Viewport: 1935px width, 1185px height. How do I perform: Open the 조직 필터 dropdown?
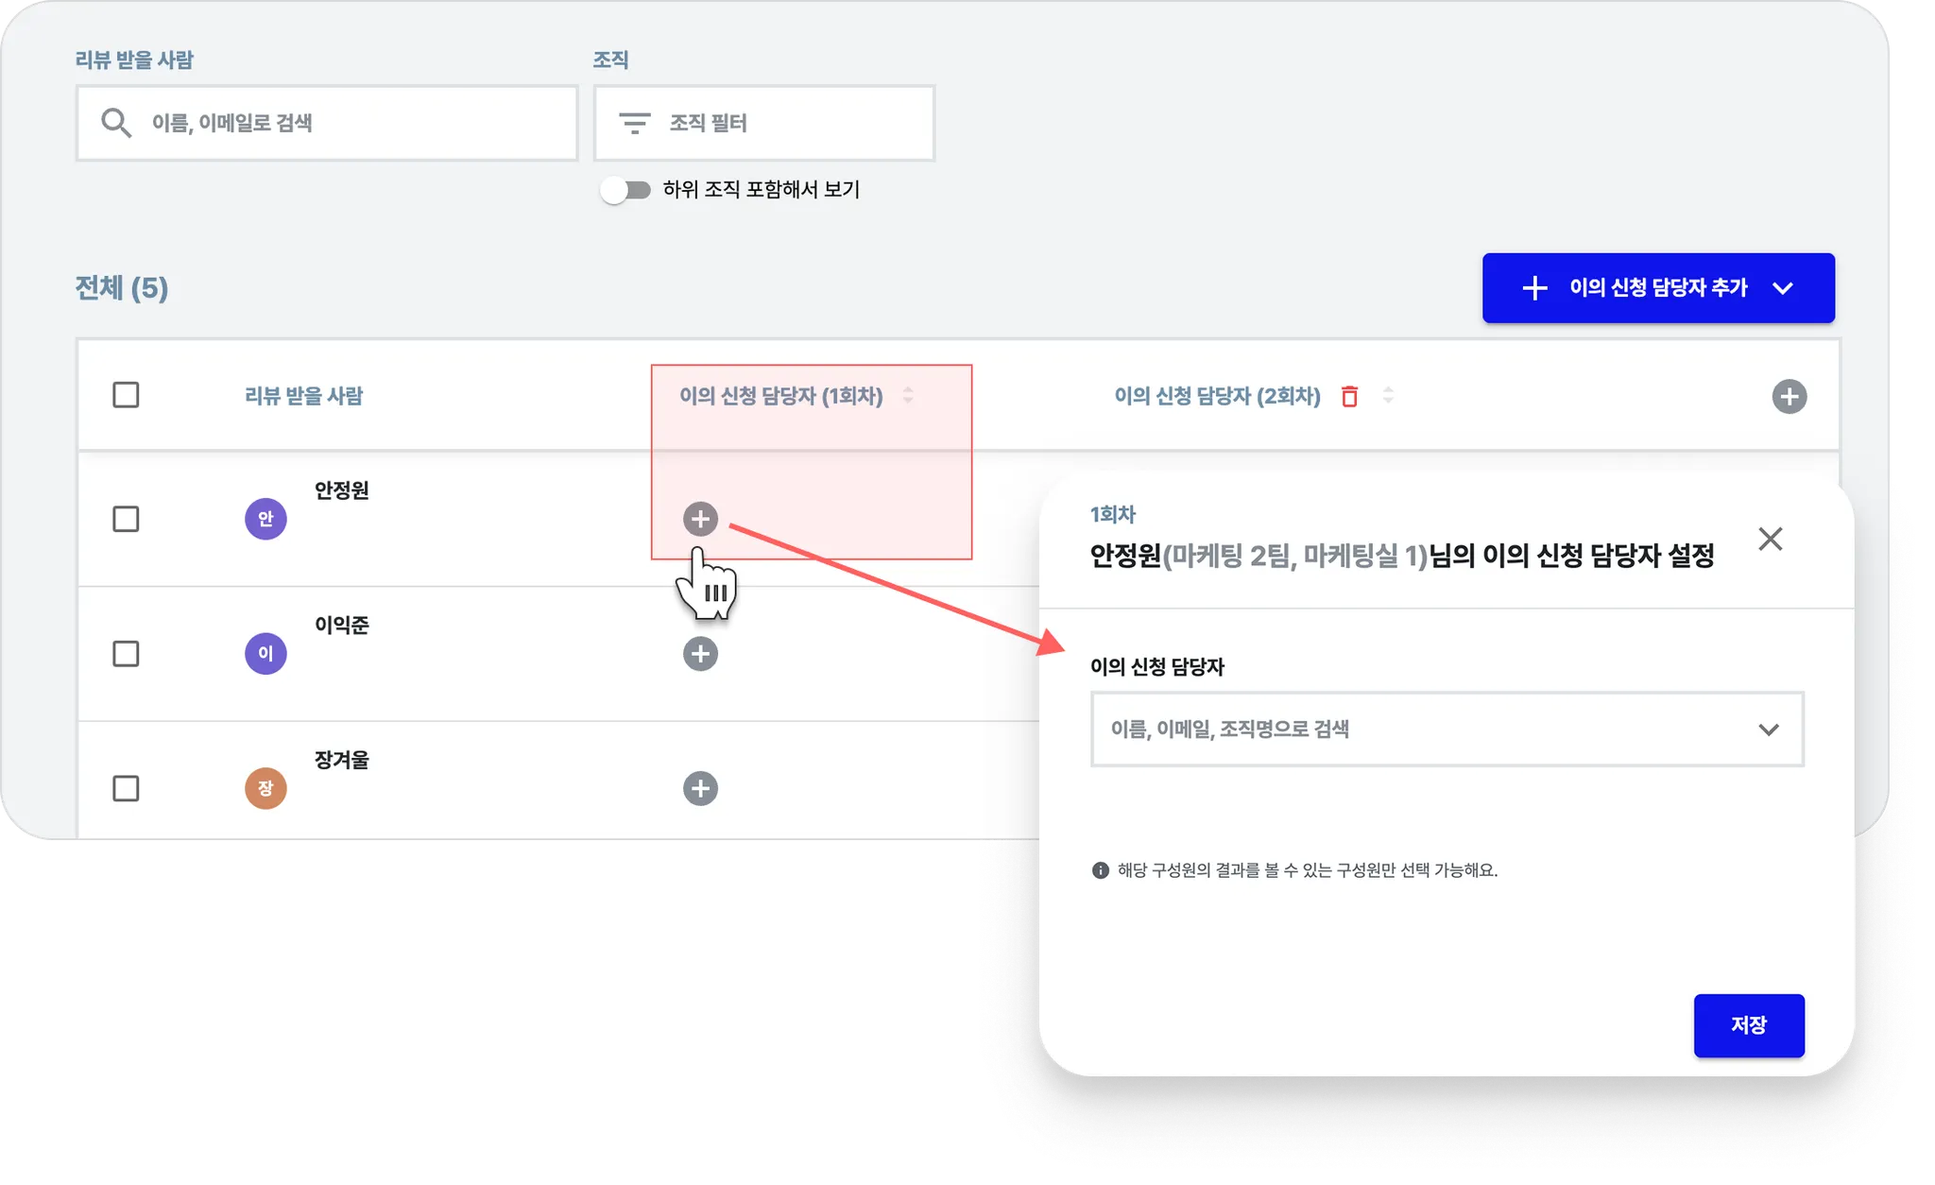(x=763, y=123)
